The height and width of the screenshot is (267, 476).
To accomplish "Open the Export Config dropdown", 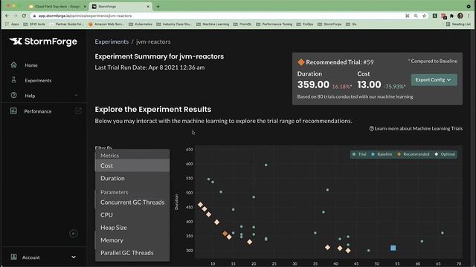I will 434,80.
